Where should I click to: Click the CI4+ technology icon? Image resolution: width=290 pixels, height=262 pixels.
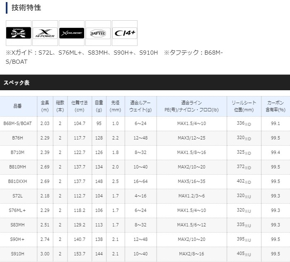pyautogui.click(x=124, y=33)
